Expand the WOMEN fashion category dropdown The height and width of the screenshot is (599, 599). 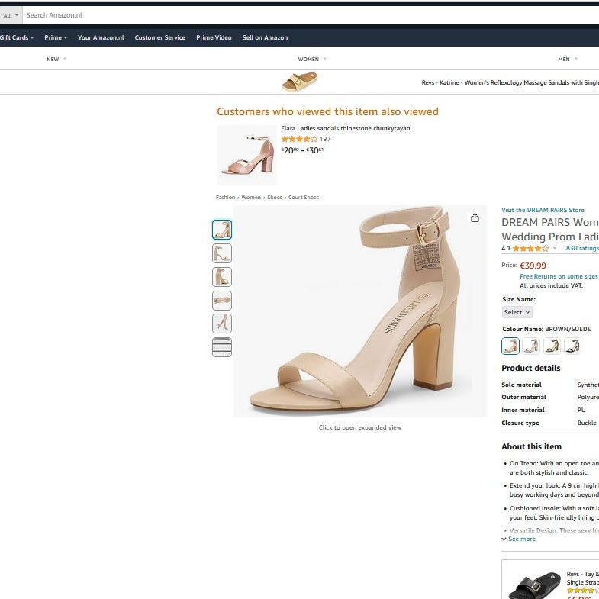312,59
